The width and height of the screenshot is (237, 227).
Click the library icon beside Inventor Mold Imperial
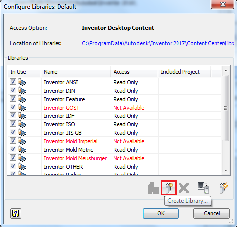pyautogui.click(x=22, y=141)
